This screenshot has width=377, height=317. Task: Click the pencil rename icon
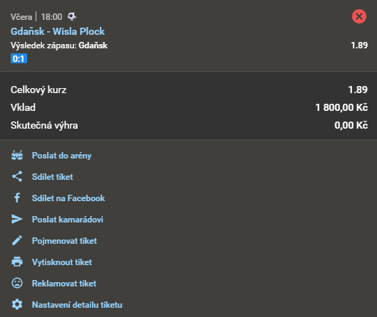click(17, 240)
